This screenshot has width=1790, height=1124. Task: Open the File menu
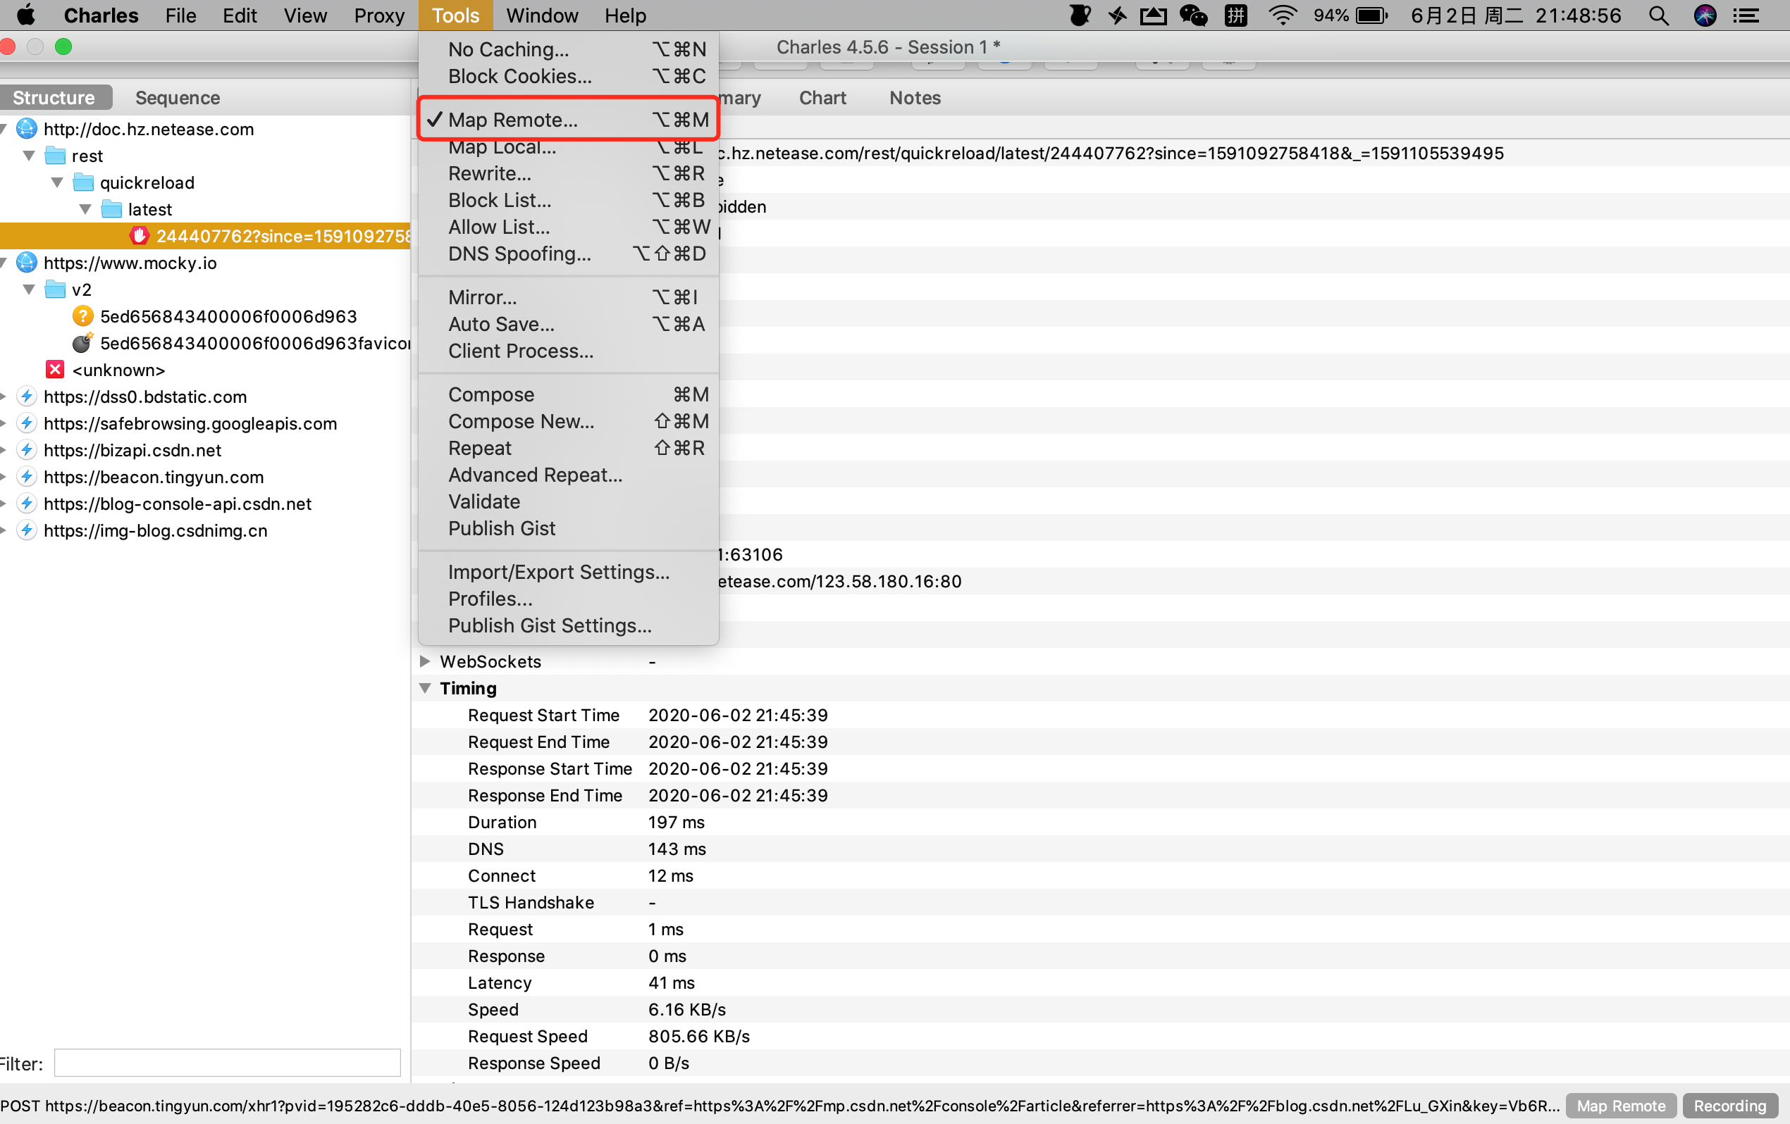click(x=180, y=15)
